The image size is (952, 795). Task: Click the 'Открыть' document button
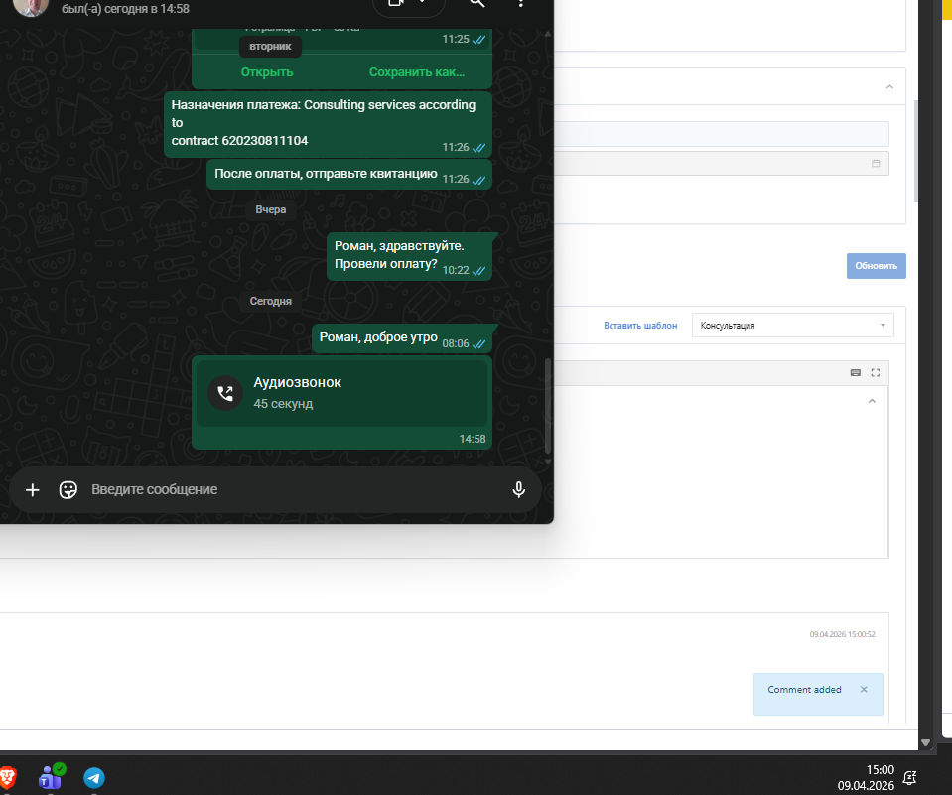[x=267, y=72]
